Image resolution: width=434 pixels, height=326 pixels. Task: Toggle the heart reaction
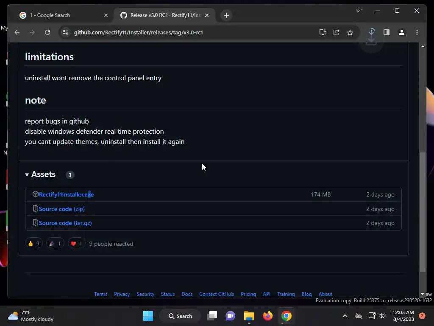pyautogui.click(x=76, y=243)
